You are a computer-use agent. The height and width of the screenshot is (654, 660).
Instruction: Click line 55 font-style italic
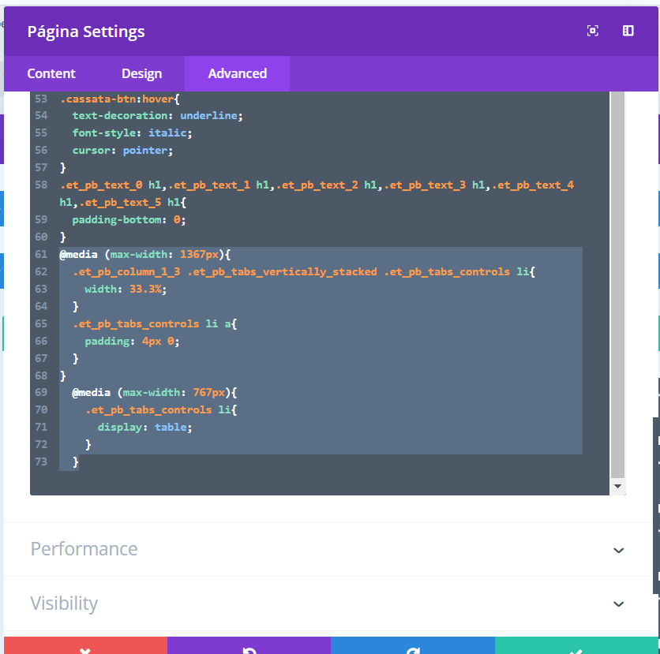(132, 133)
